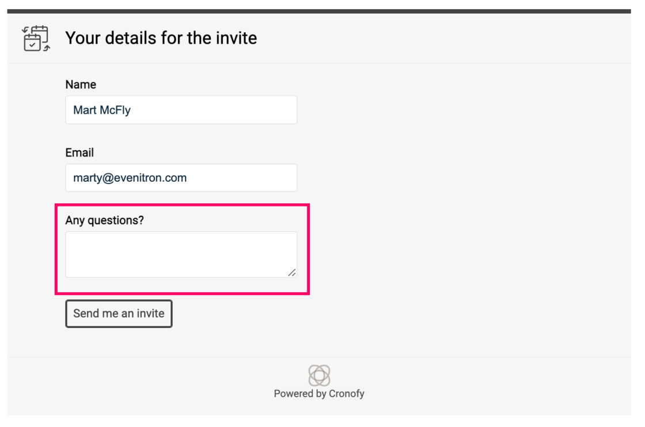Click the Email field label

tap(79, 152)
